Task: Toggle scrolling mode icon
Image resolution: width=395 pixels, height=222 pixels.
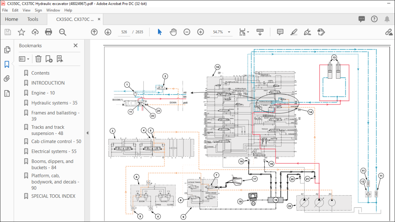Action: pyautogui.click(x=260, y=32)
